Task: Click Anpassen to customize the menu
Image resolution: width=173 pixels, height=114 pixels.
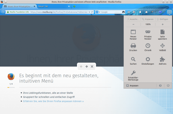Action: pyautogui.click(x=132, y=85)
